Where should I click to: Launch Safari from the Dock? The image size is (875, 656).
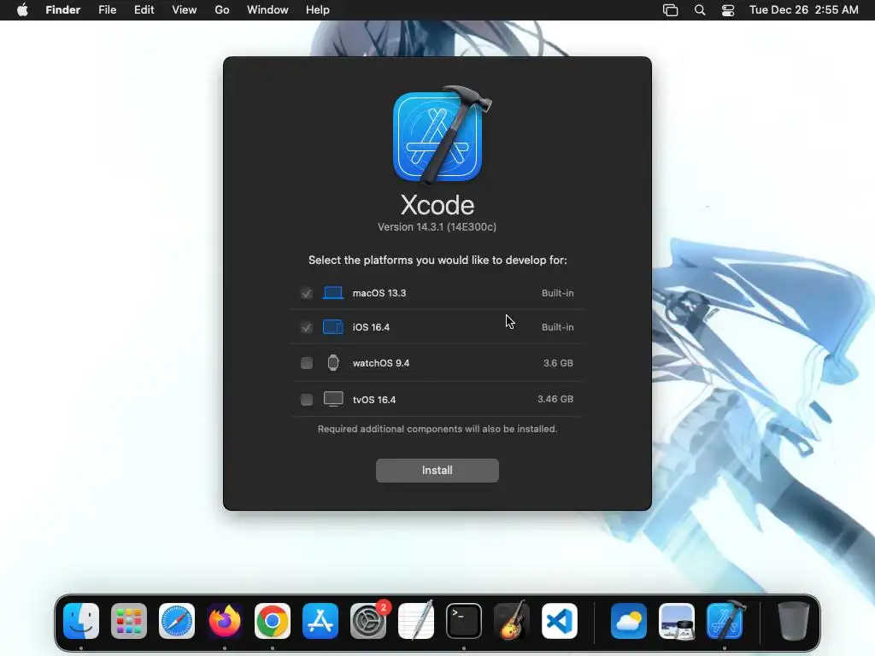[177, 620]
